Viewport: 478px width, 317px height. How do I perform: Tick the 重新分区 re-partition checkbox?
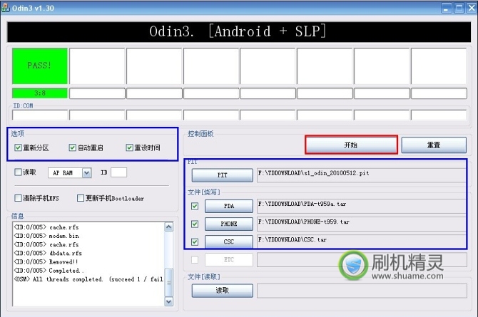point(18,148)
